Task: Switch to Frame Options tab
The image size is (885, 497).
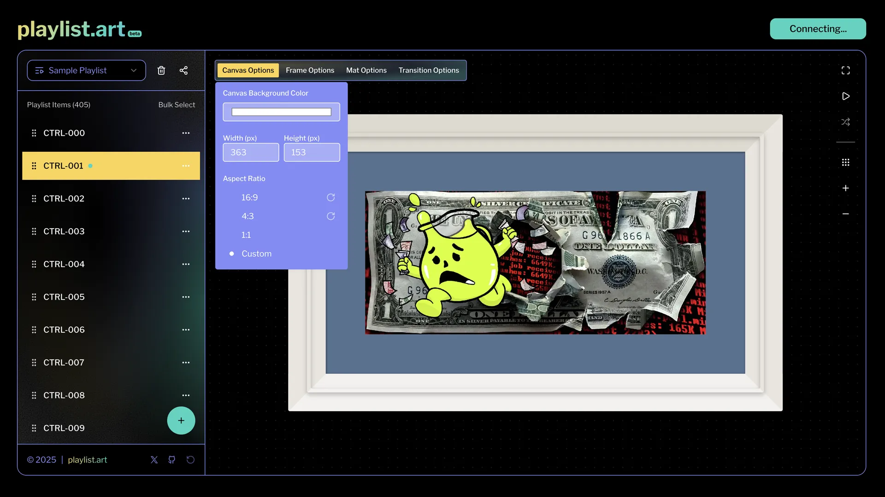Action: [x=310, y=70]
